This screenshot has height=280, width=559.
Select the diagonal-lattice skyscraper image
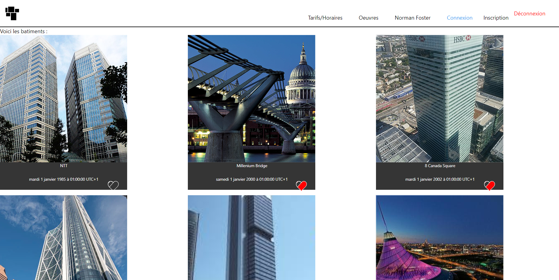coord(63,237)
